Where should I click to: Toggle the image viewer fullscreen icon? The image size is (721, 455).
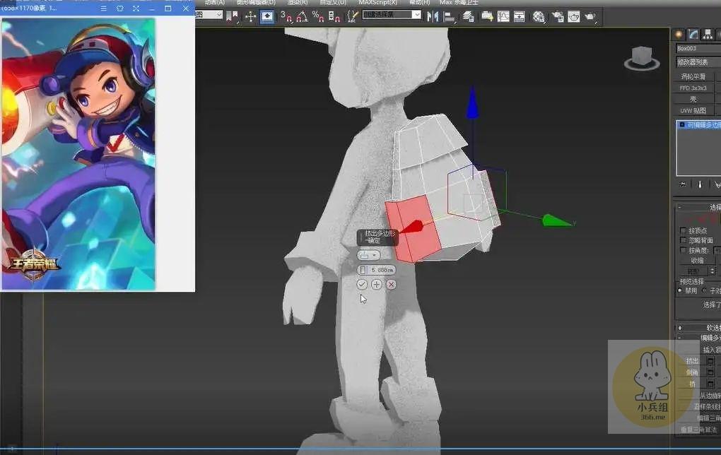tap(136, 8)
